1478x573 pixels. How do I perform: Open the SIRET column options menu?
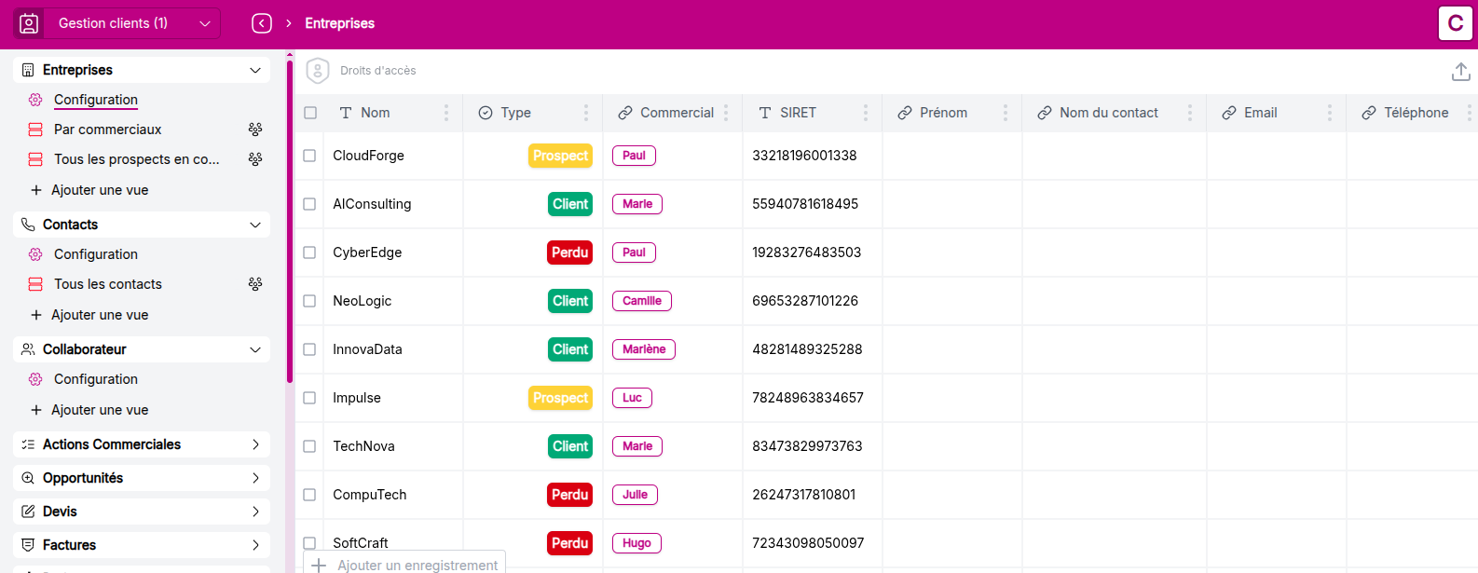(x=866, y=113)
